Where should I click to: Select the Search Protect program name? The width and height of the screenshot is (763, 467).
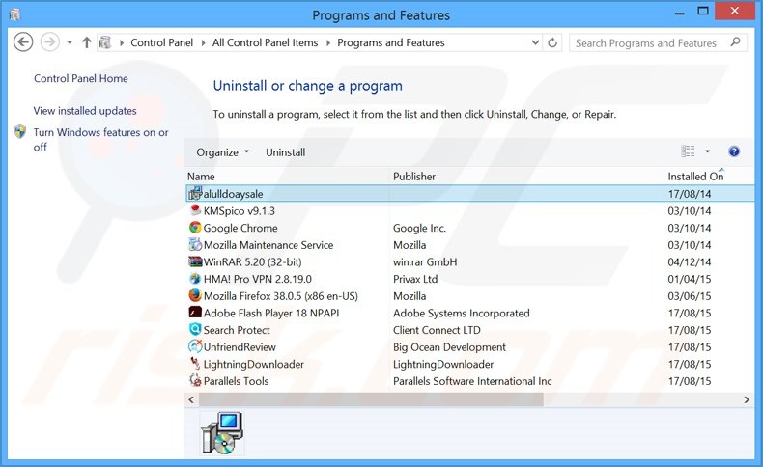coord(237,330)
